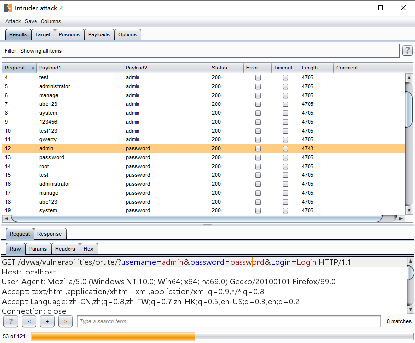415x343 pixels.
Task: Switch to the Options tab
Action: click(127, 34)
